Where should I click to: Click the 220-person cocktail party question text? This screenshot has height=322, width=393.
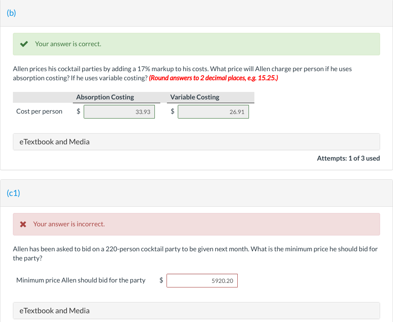tap(195, 254)
